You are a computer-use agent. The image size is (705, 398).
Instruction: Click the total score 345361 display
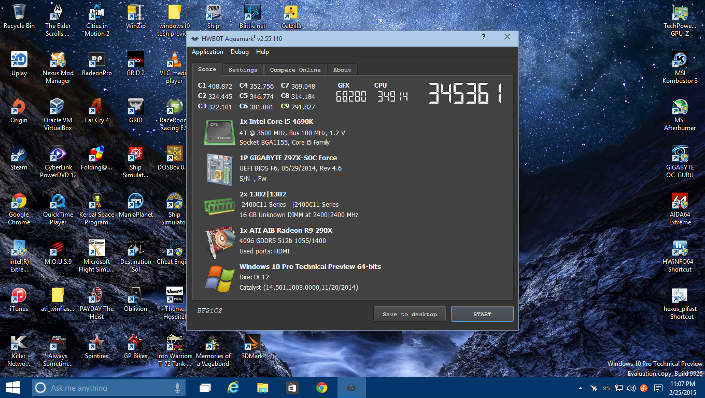click(464, 94)
